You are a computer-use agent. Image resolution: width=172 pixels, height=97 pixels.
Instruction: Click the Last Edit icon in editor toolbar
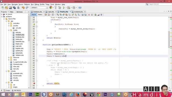coord(46,15)
